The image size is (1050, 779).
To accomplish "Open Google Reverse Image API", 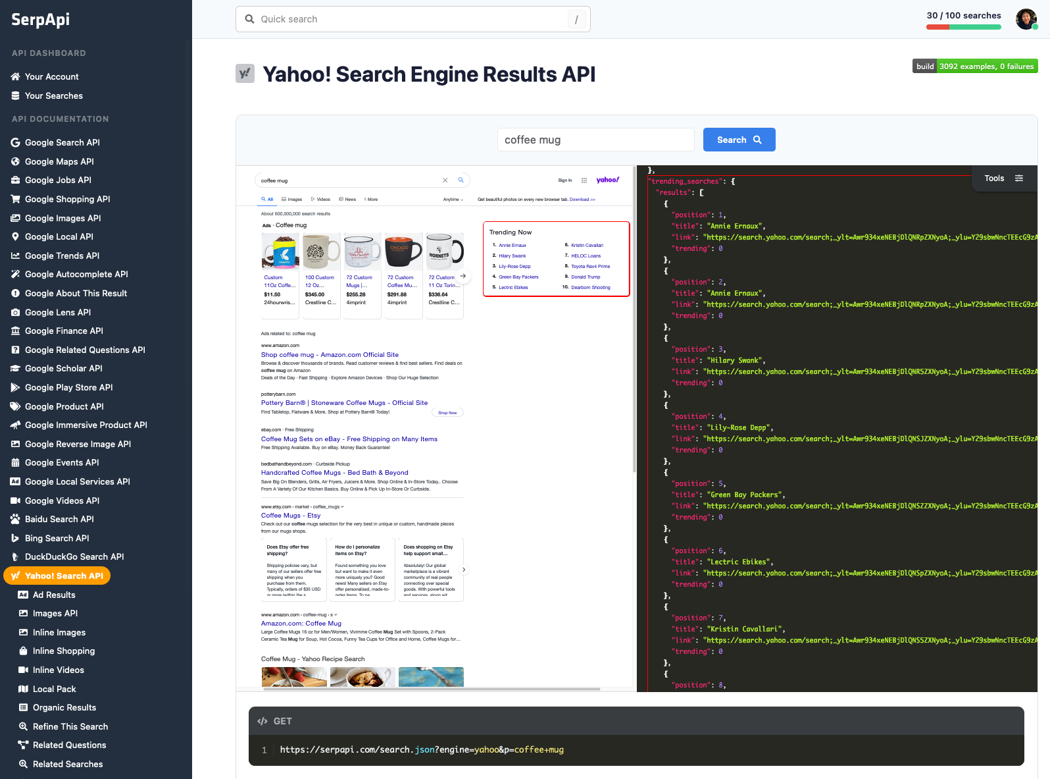I will click(78, 444).
